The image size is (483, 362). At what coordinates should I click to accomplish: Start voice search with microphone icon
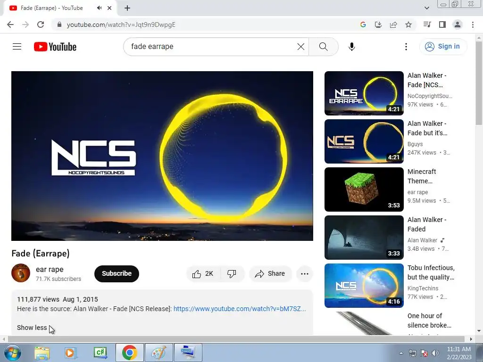click(x=351, y=47)
